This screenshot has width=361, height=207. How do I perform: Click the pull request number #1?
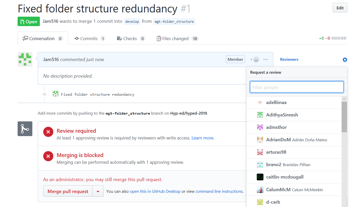tap(185, 9)
